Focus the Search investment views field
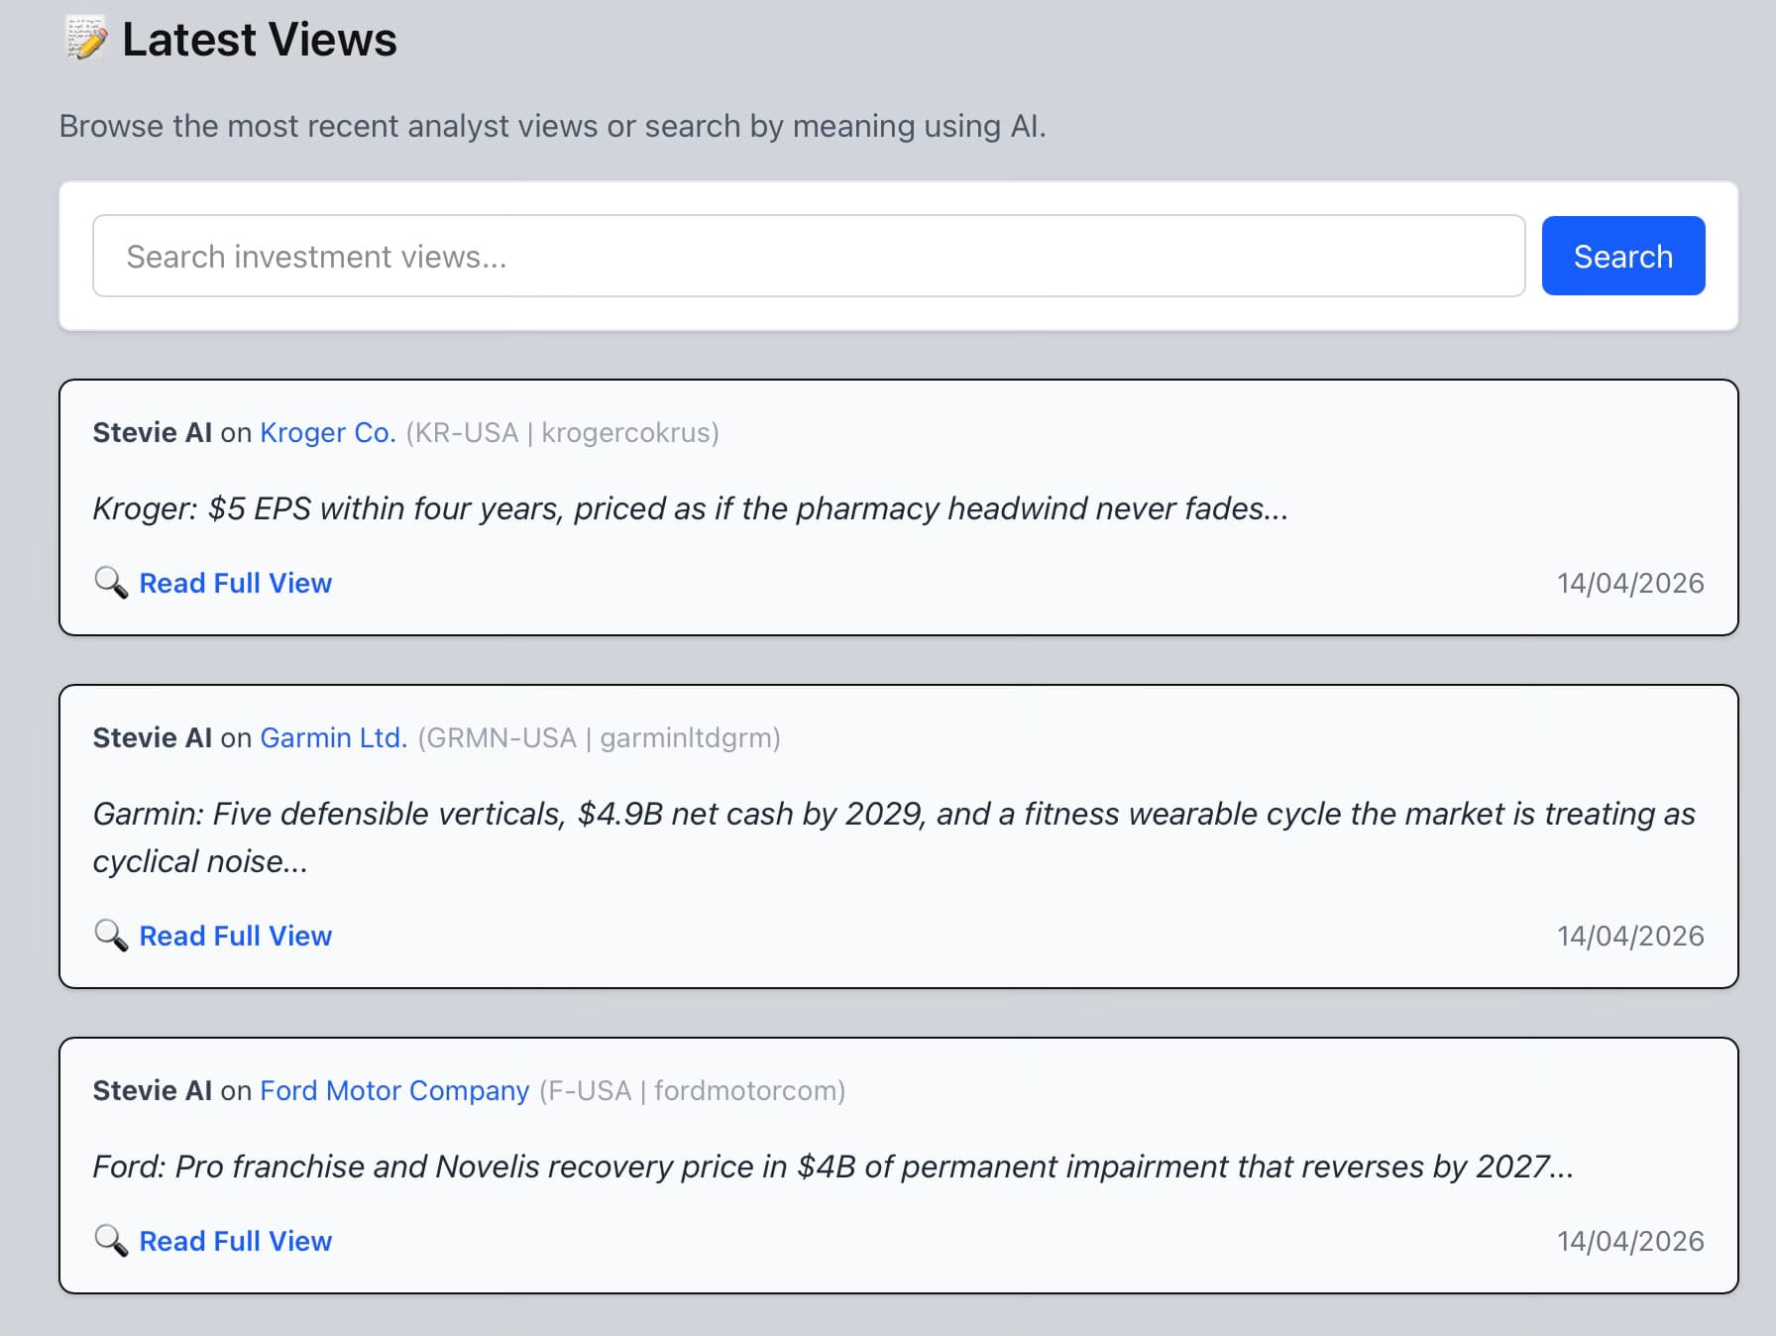Viewport: 1776px width, 1336px height. (808, 257)
